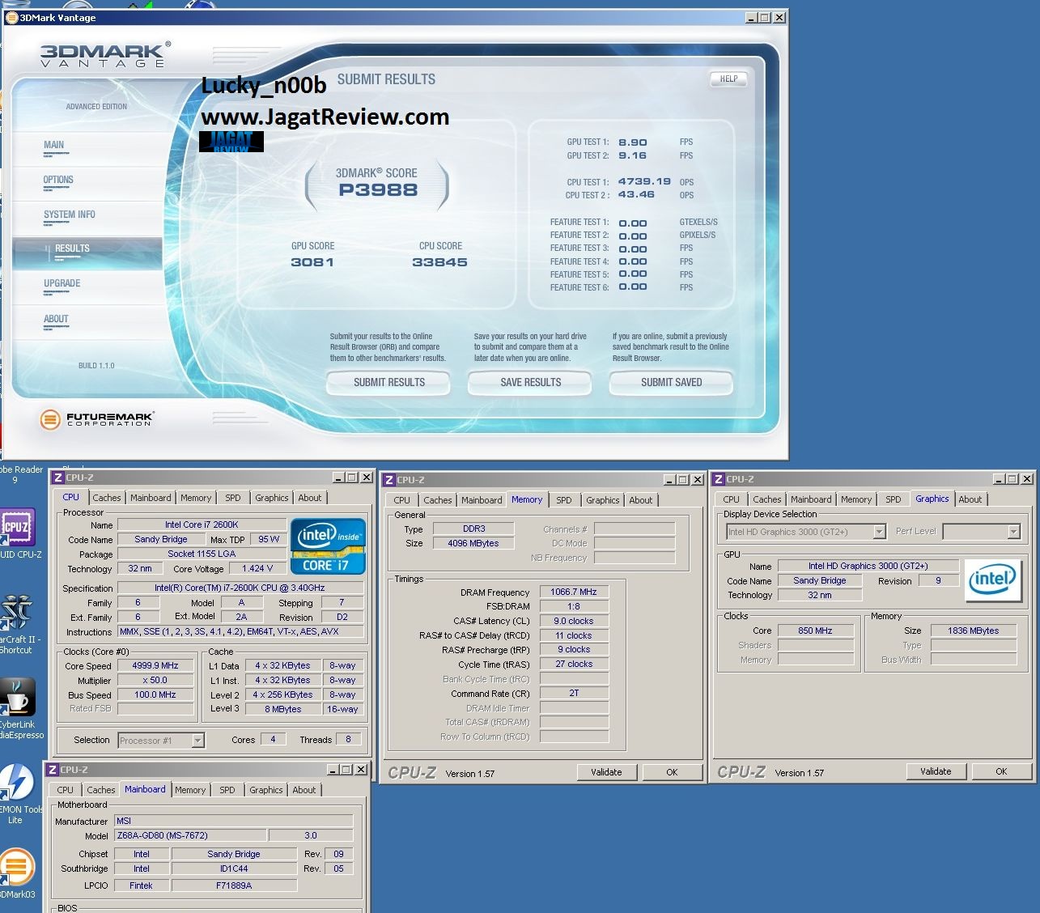This screenshot has width=1040, height=913.
Task: Switch to the Caches tab in the CPU window
Action: [106, 498]
